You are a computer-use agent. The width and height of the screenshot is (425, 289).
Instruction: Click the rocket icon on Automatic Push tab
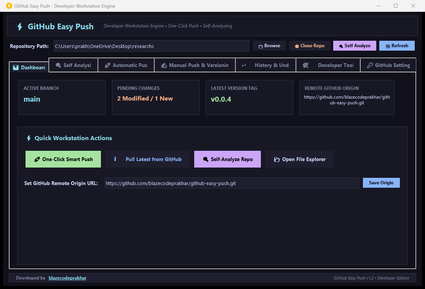coord(108,65)
